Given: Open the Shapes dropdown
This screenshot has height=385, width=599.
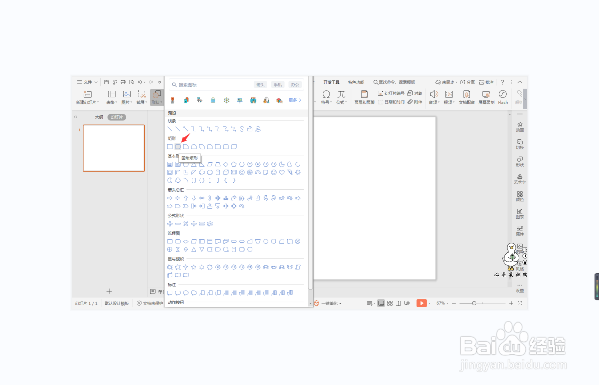Looking at the screenshot, I should (157, 97).
